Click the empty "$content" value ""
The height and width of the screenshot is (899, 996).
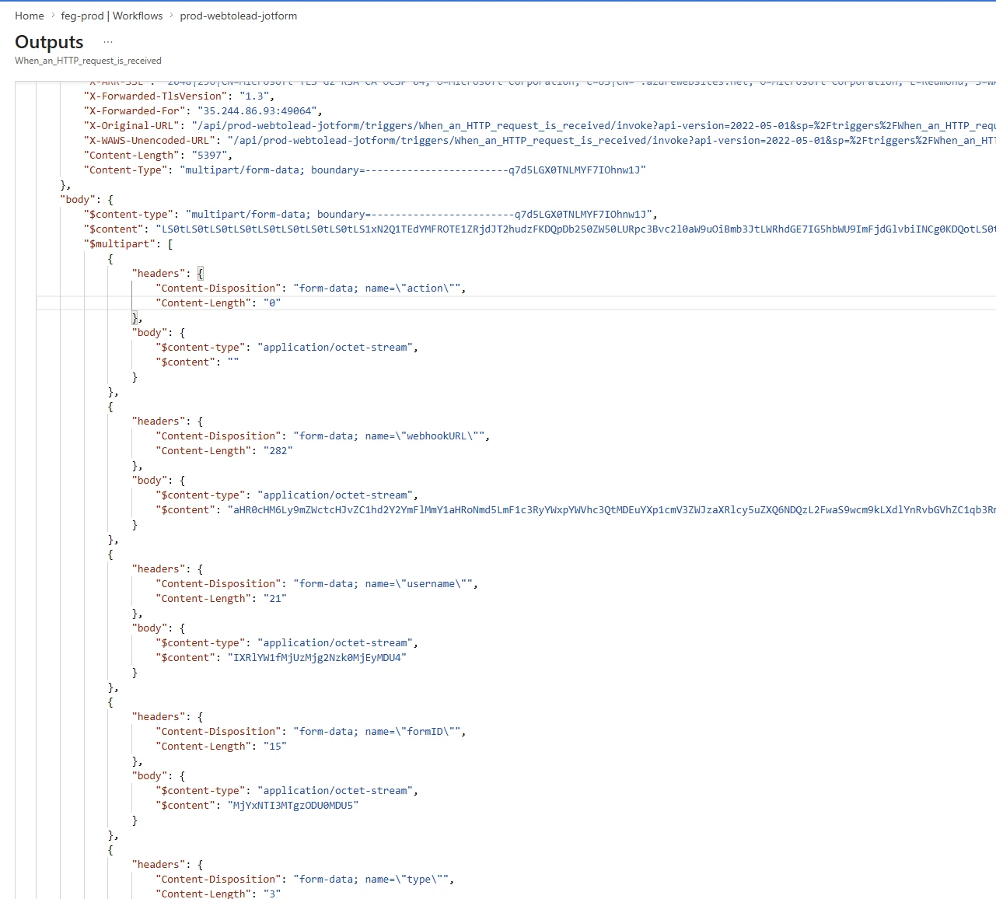pyautogui.click(x=233, y=362)
